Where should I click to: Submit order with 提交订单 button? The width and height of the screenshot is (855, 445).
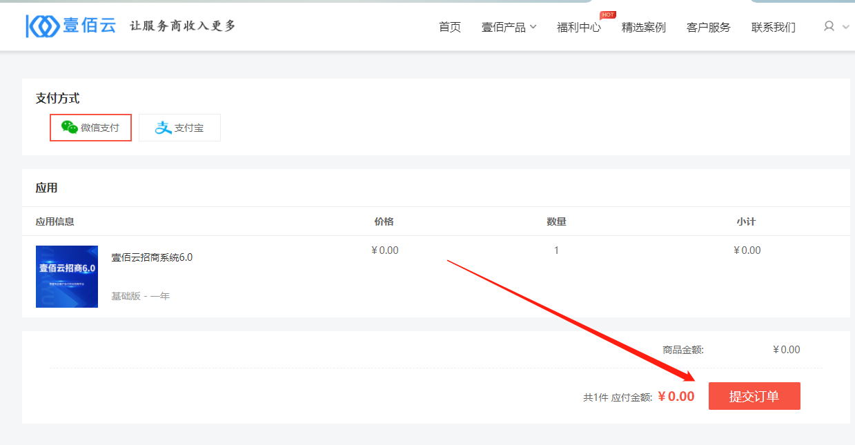coord(754,396)
